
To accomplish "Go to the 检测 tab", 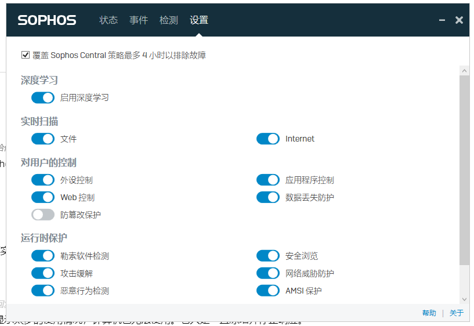I will pyautogui.click(x=169, y=20).
